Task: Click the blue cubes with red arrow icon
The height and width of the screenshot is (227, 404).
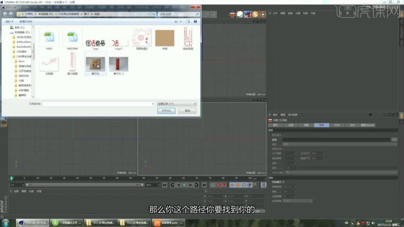Action: (247, 14)
